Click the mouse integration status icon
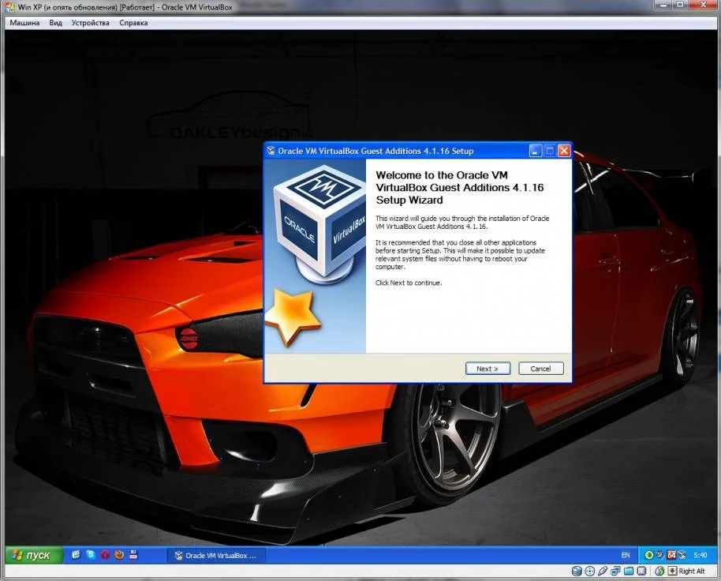Image resolution: width=721 pixels, height=581 pixels. click(x=658, y=571)
